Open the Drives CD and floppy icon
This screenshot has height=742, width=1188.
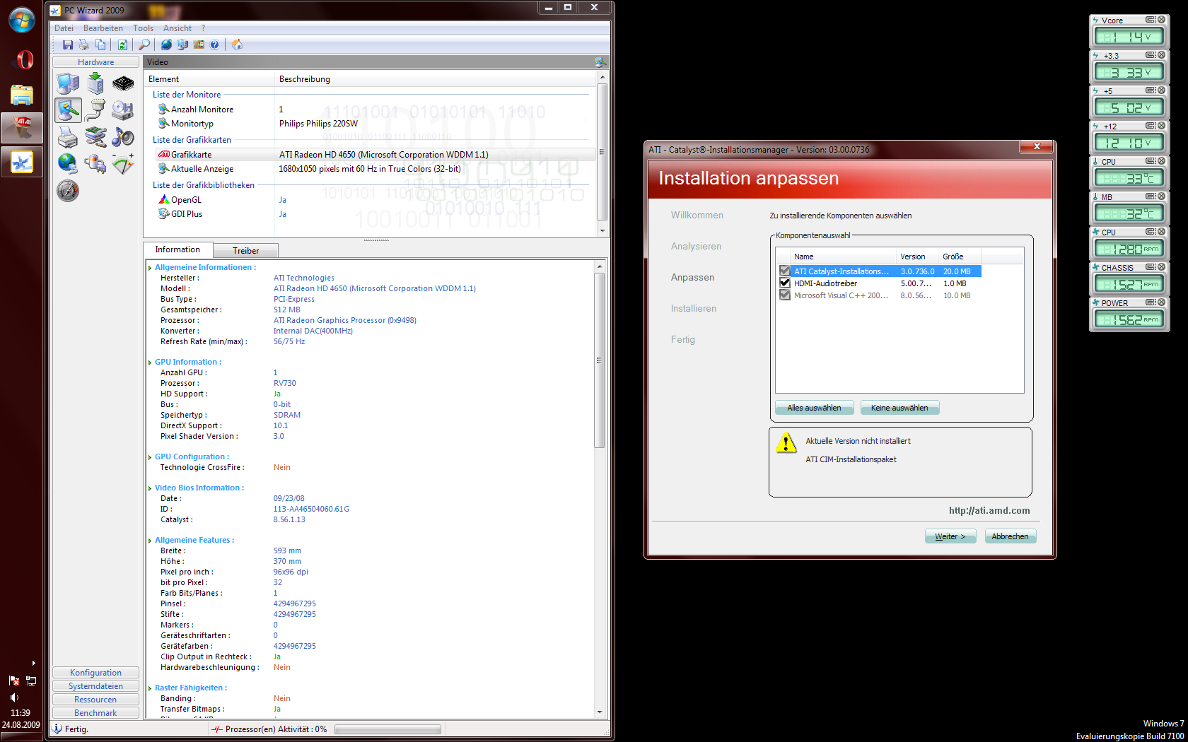(123, 110)
